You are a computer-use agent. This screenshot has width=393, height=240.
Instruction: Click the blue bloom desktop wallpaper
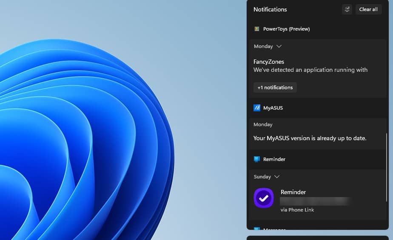(x=85, y=149)
